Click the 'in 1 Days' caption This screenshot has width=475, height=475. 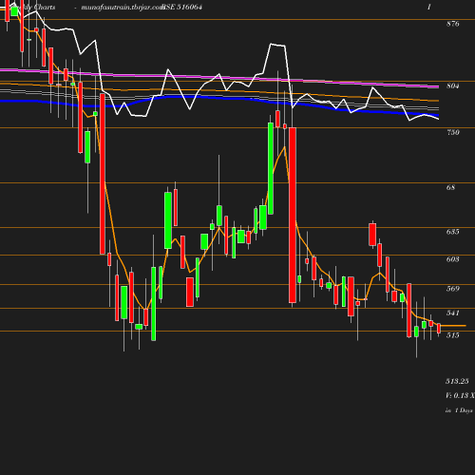(459, 410)
